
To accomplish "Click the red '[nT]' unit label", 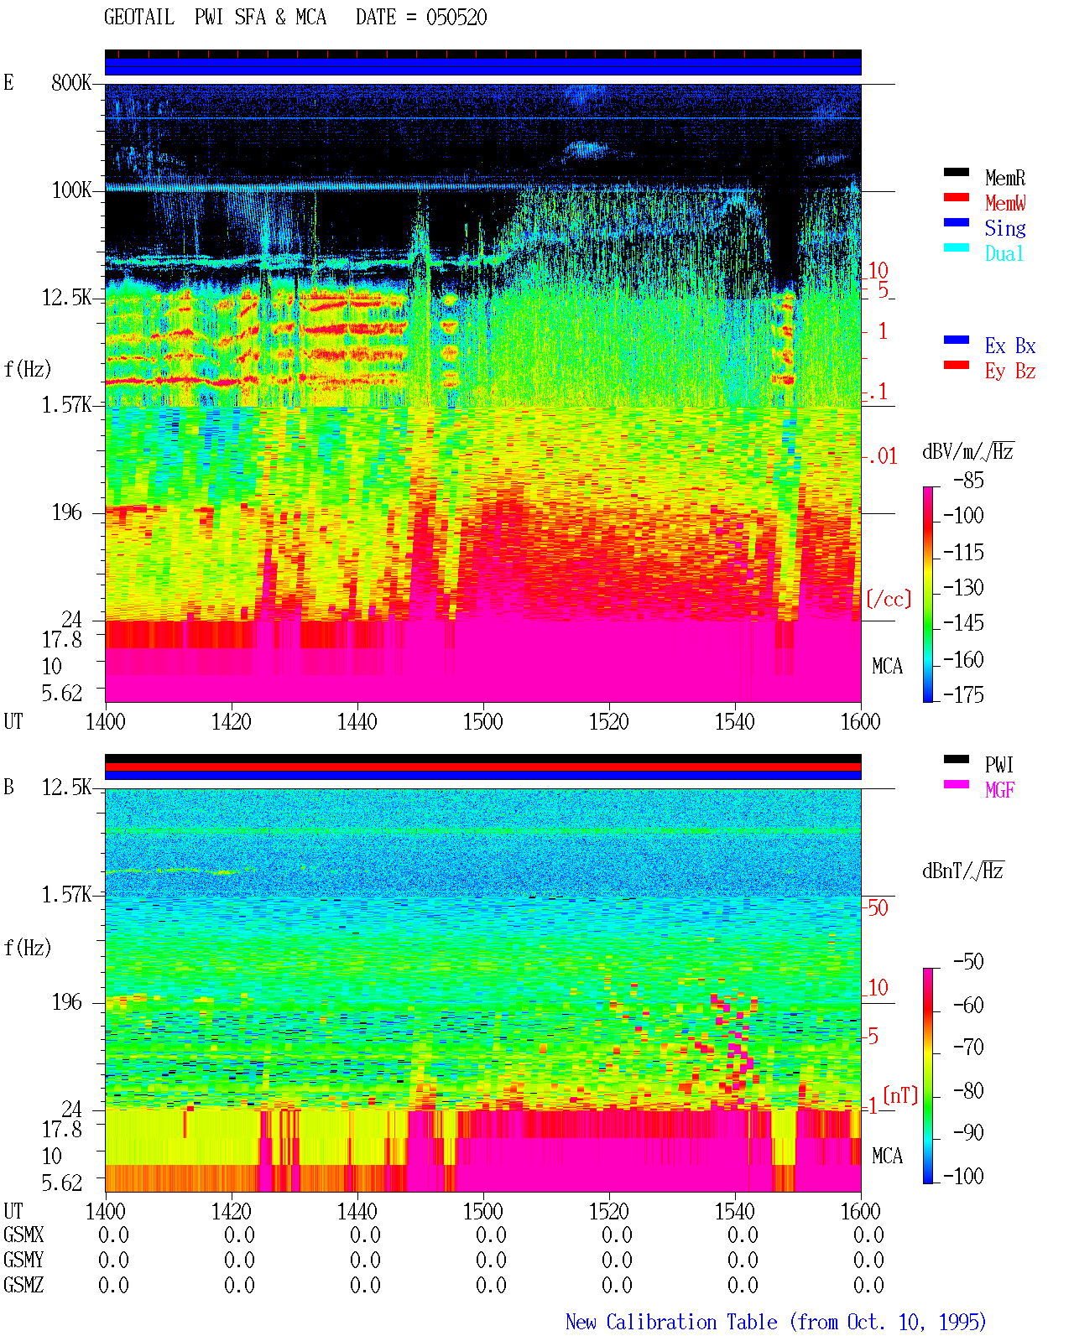I will click(900, 1095).
